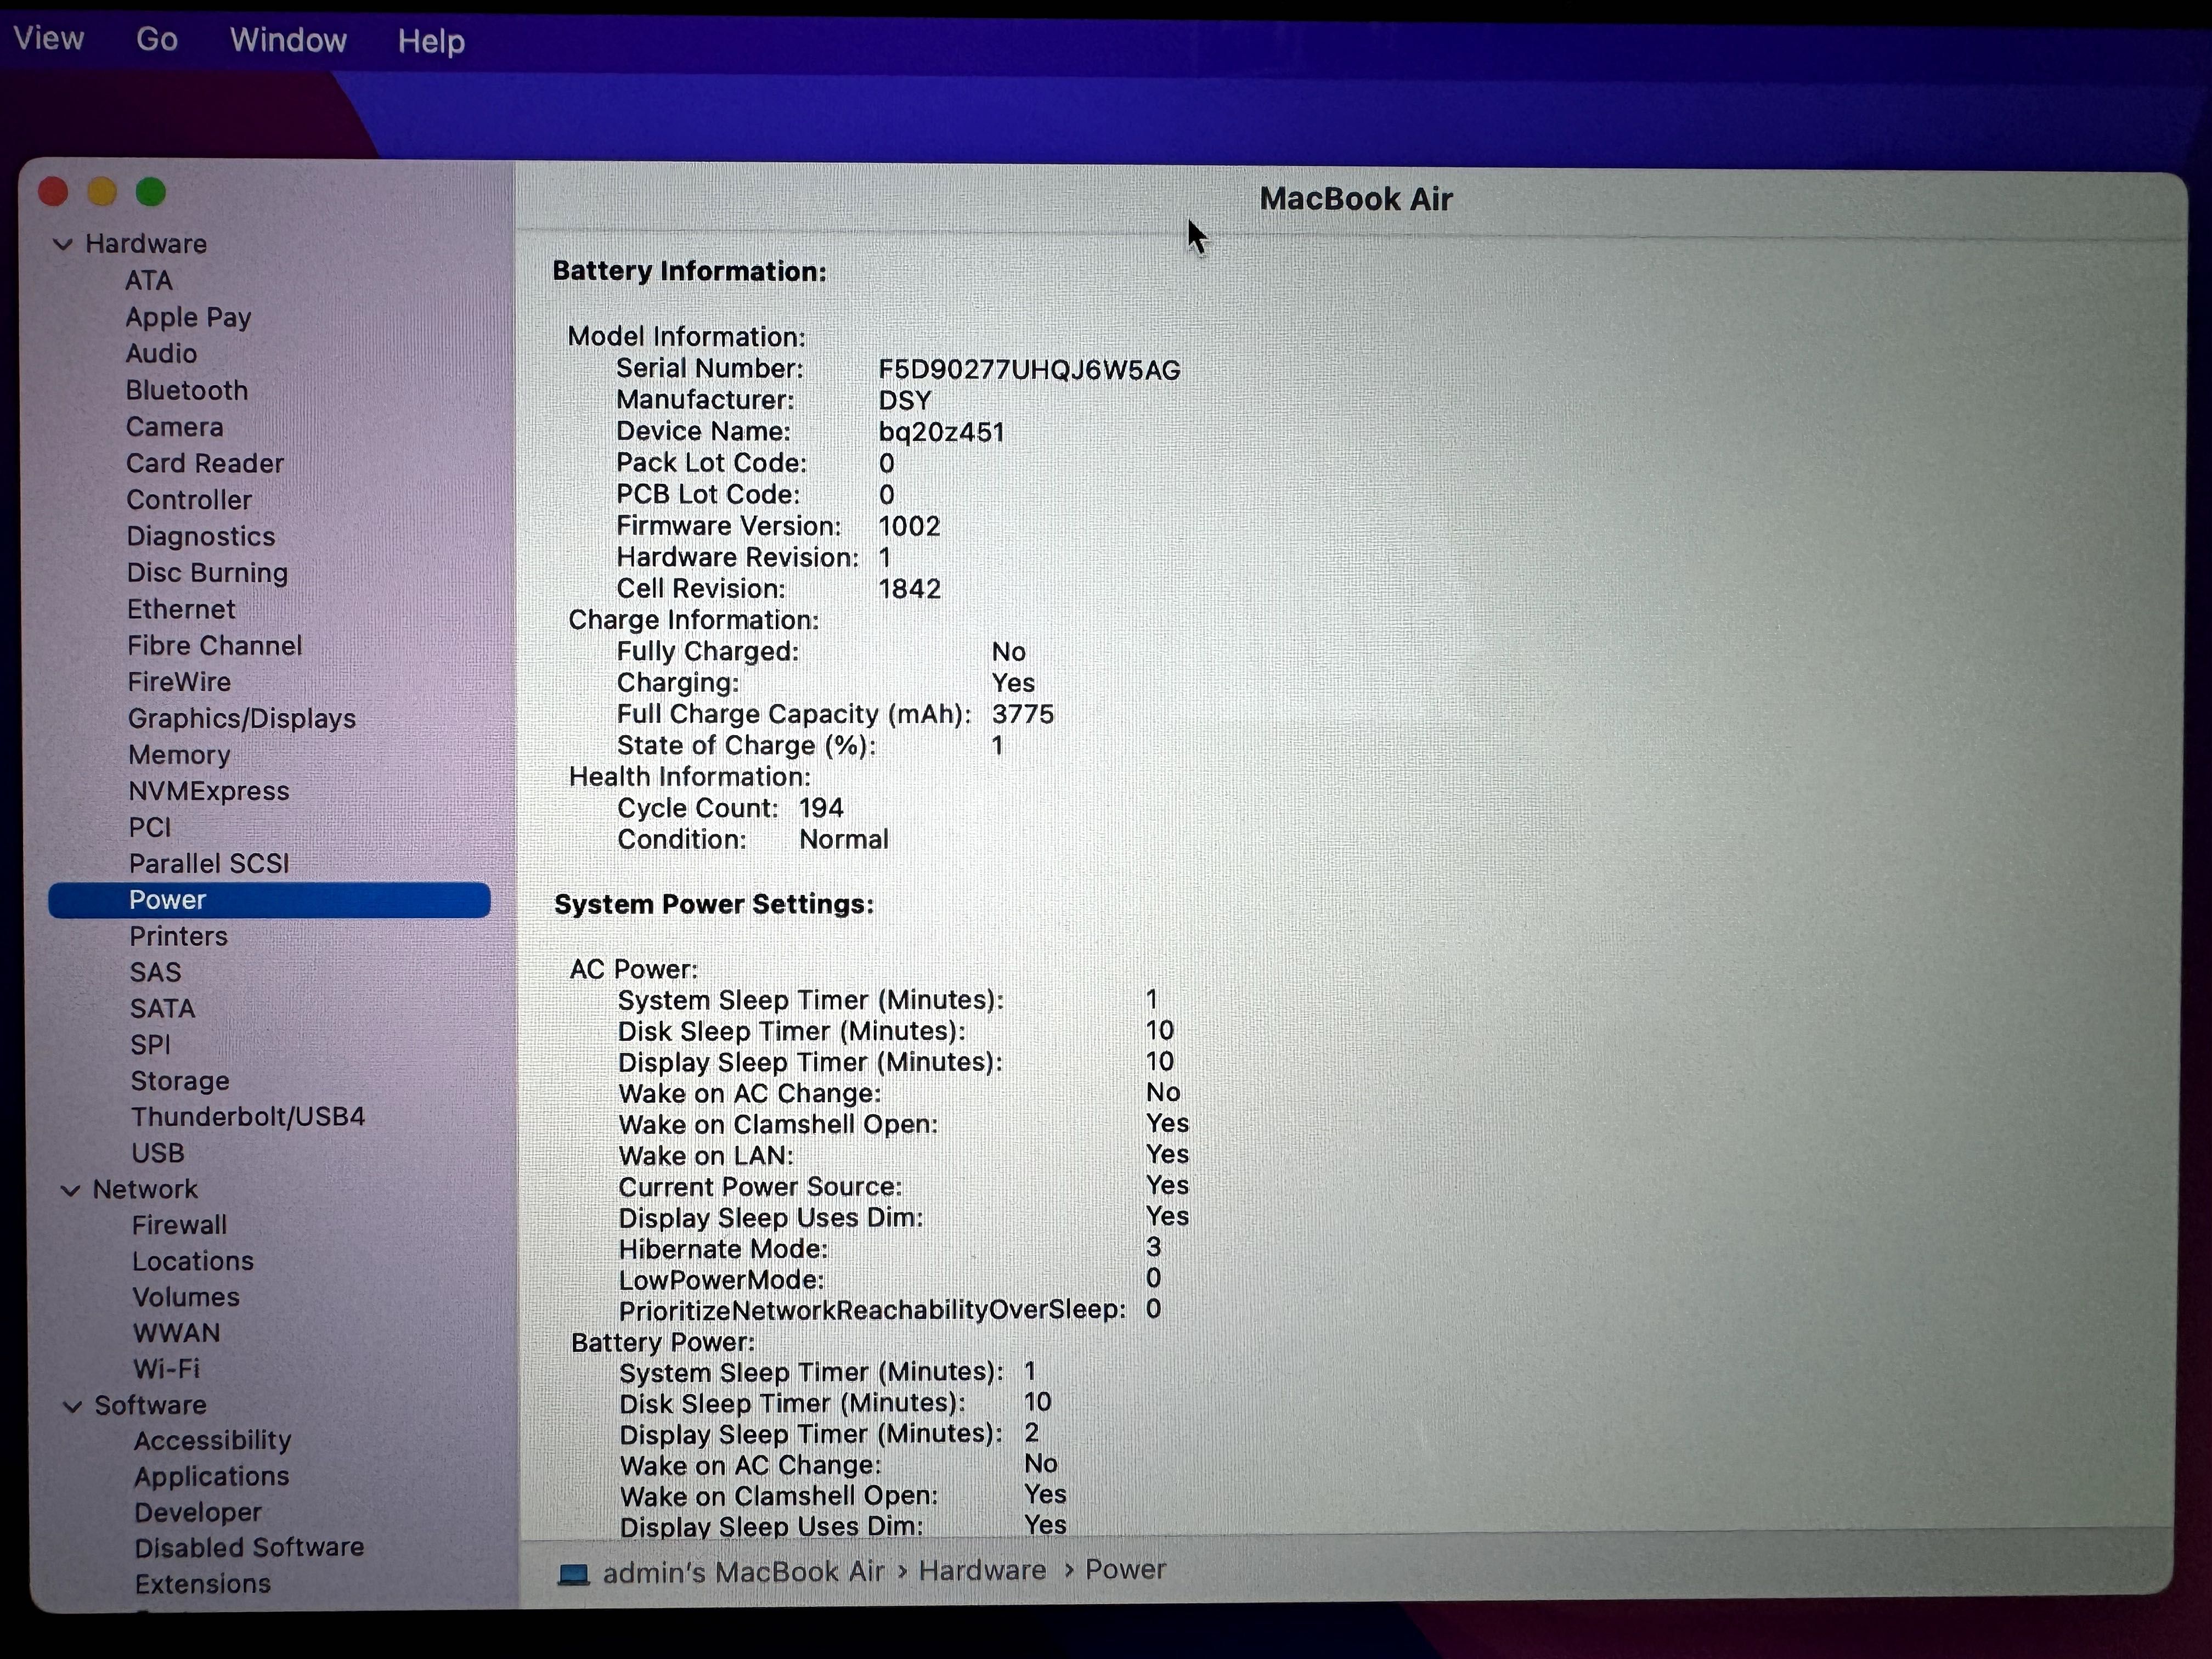Viewport: 2212px width, 1659px height.
Task: Select Firewall under Network
Action: pyautogui.click(x=179, y=1226)
